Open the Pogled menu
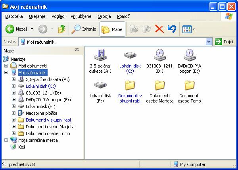This screenshot has height=170, width=238. pyautogui.click(x=58, y=16)
